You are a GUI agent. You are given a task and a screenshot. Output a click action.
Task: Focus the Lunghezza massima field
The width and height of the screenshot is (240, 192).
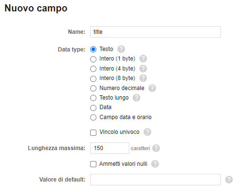click(110, 148)
